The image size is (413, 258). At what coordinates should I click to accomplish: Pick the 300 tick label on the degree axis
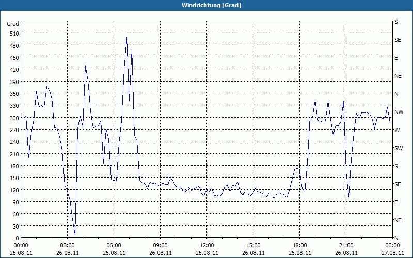(x=14, y=118)
